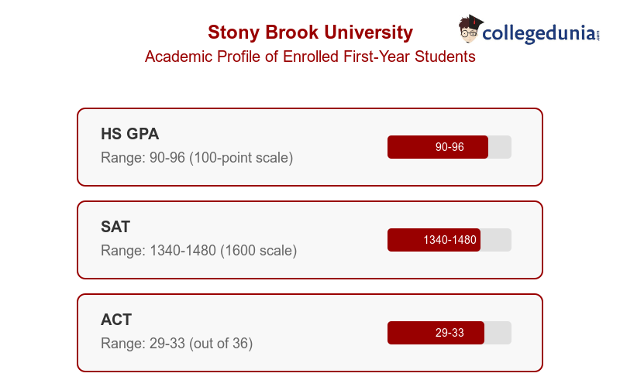Click the red 29-33 progress bar
Viewport: 620px width, 387px height.
[436, 333]
